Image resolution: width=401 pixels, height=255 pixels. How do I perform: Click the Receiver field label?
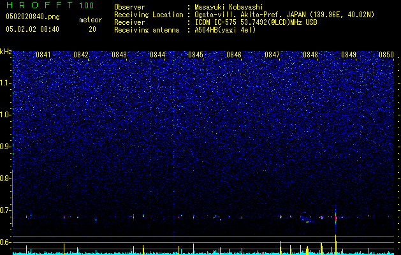click(x=129, y=22)
